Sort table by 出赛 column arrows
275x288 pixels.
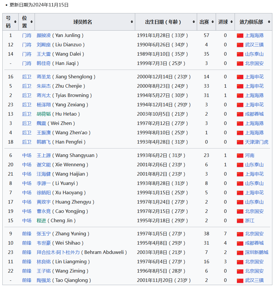click(x=213, y=22)
